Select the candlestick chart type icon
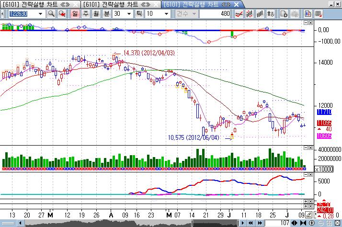The image size is (342, 227). (x=249, y=14)
